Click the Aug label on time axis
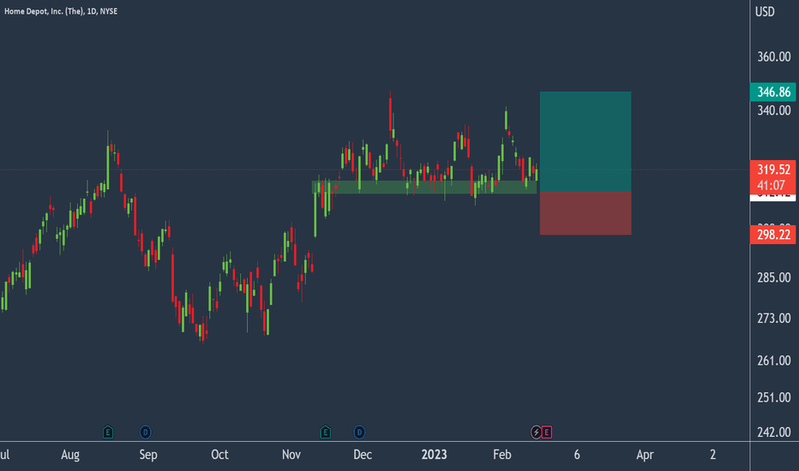 point(70,455)
